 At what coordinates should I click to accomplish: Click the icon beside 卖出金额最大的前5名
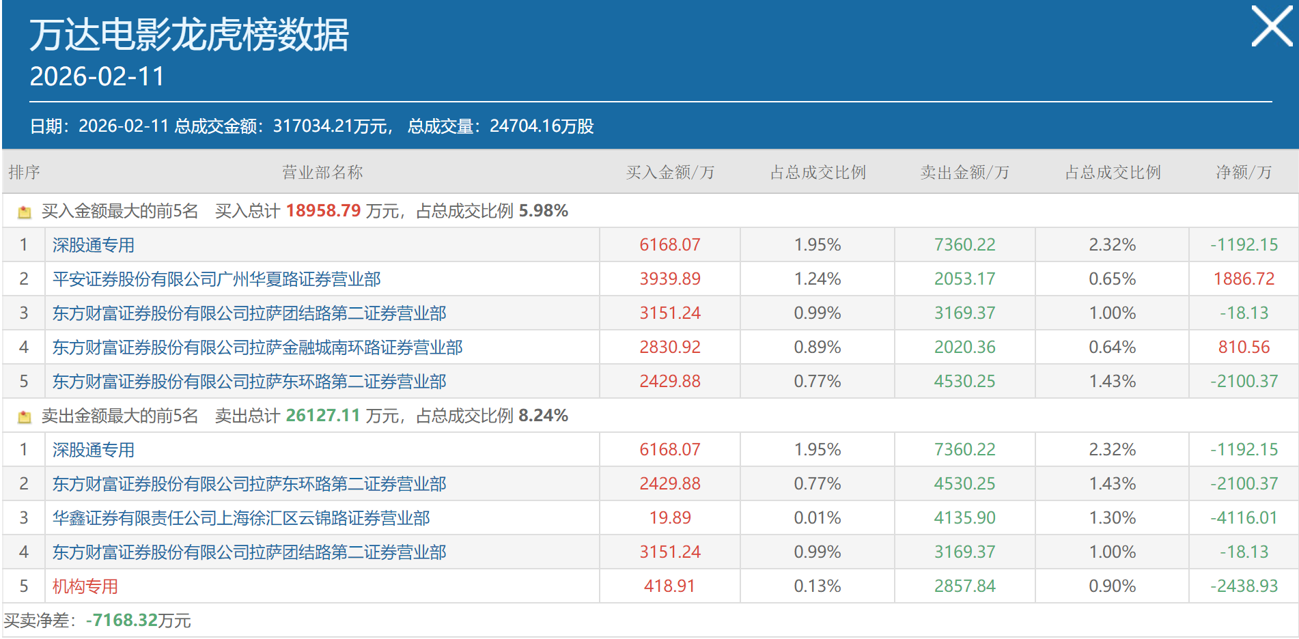tap(25, 416)
